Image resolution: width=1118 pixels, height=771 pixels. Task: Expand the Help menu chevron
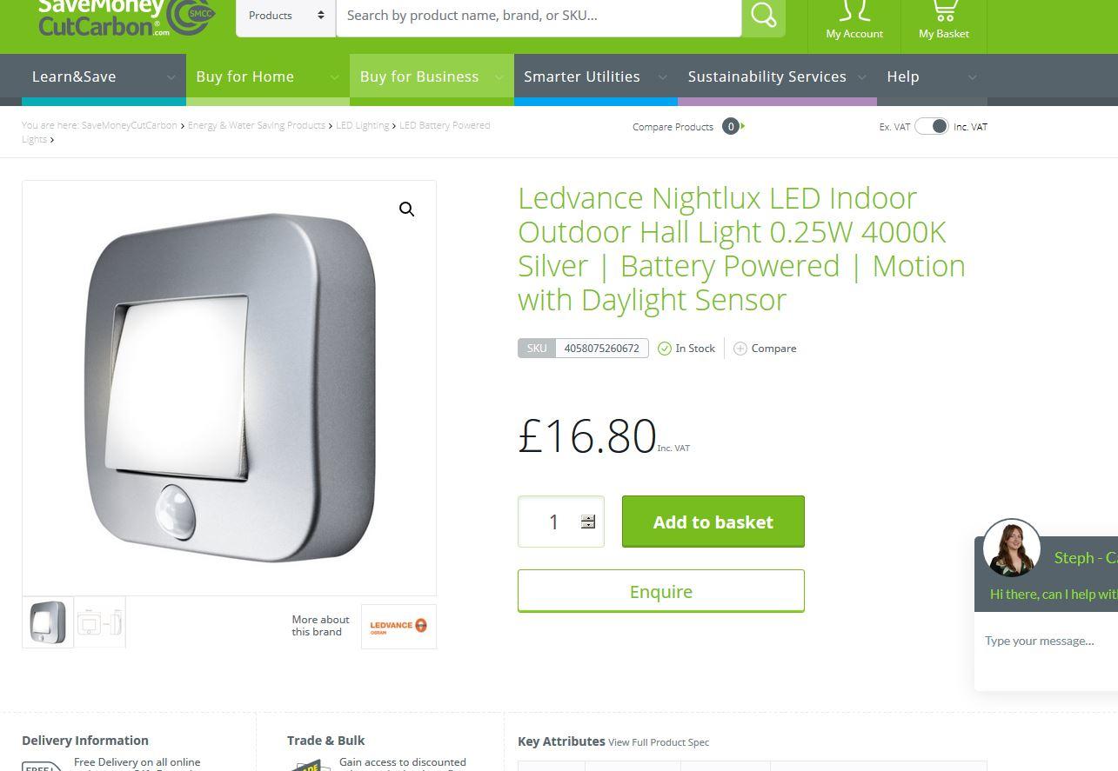[x=972, y=77]
